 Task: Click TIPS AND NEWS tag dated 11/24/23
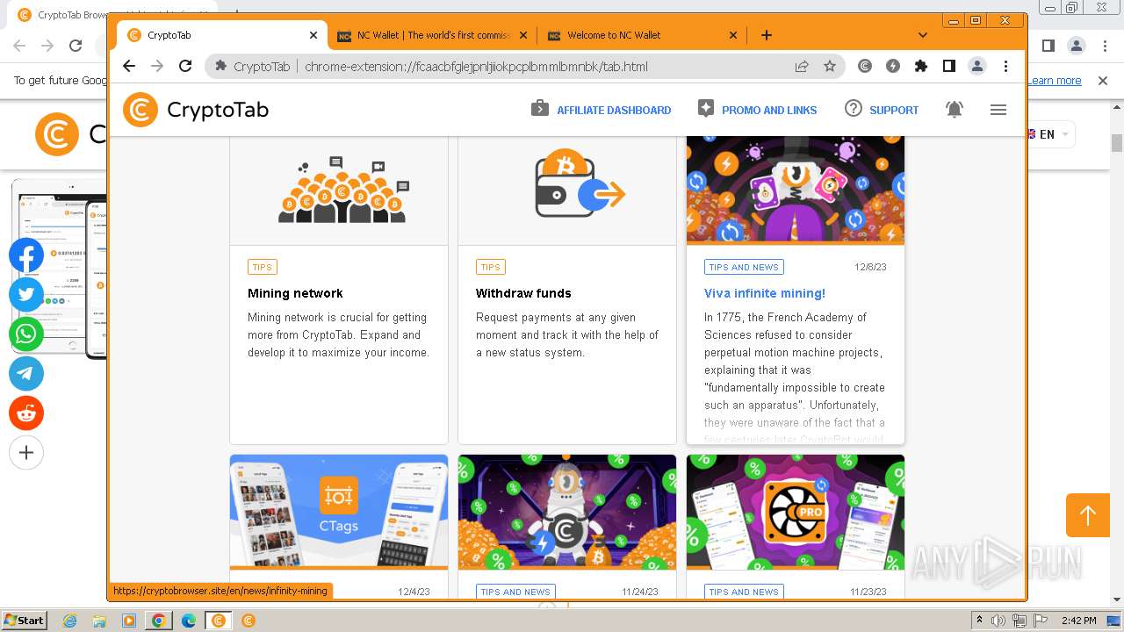coord(515,592)
